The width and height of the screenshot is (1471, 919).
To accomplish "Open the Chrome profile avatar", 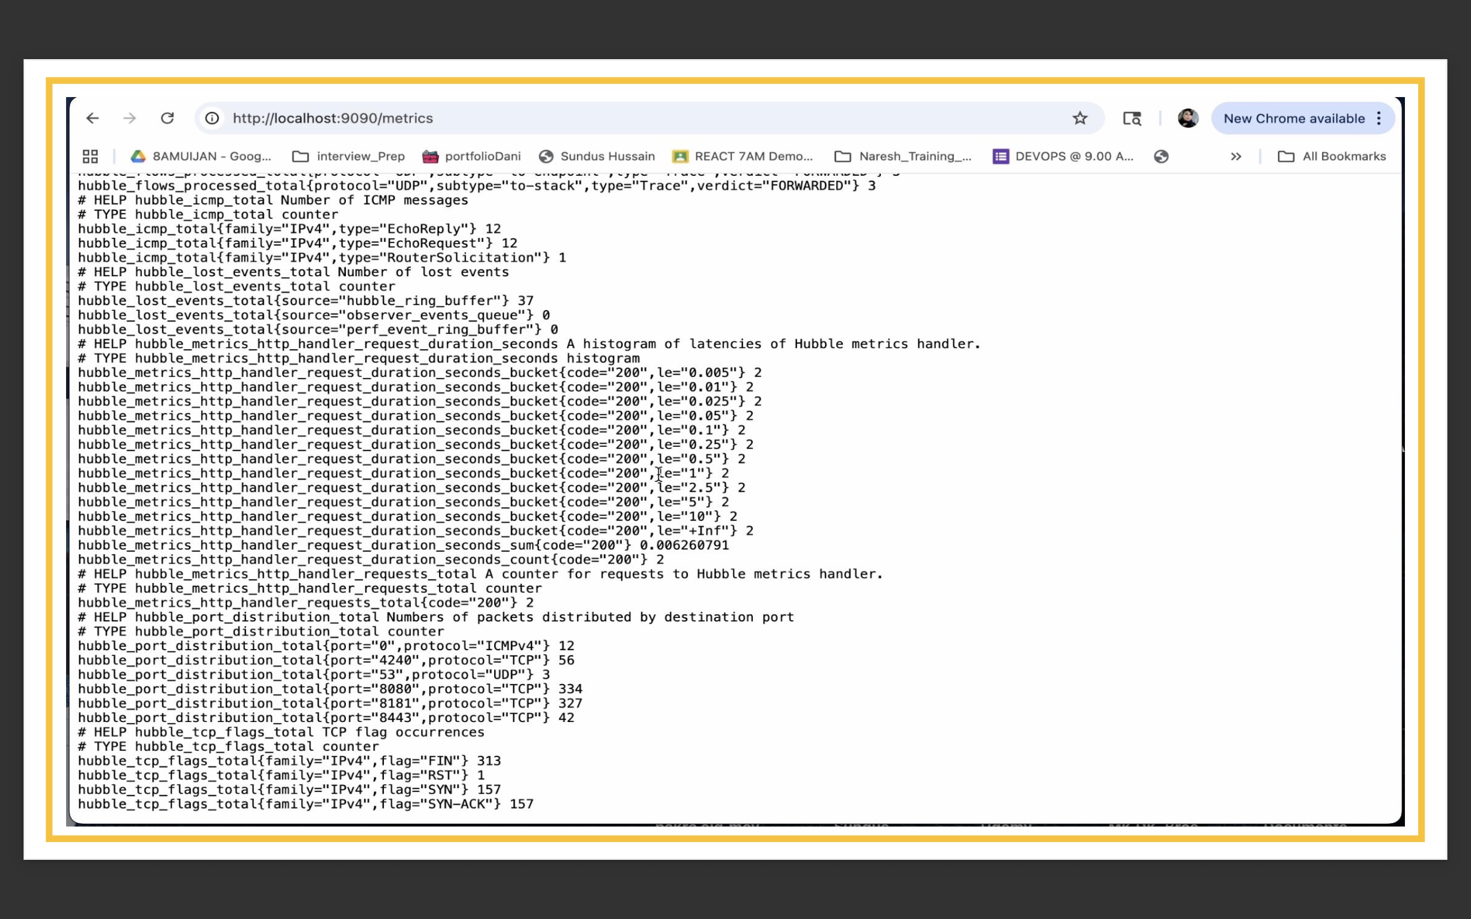I will [1187, 118].
